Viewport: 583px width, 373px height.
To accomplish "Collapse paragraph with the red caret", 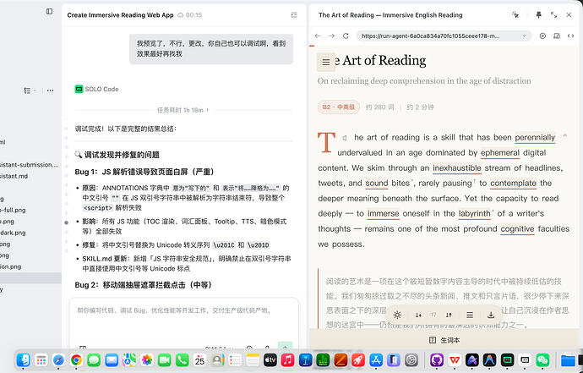I will coord(564,136).
